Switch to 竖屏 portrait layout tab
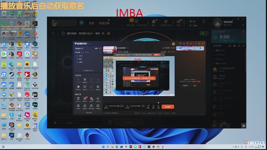 [100, 48]
